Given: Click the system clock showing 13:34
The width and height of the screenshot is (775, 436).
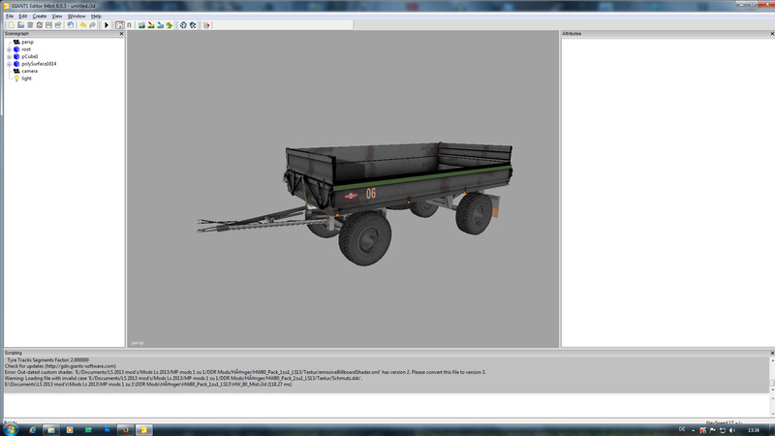Looking at the screenshot, I should pyautogui.click(x=754, y=430).
